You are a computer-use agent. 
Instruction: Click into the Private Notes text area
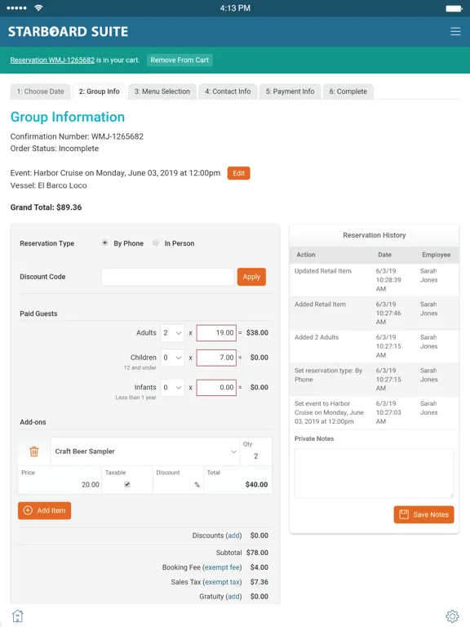tap(374, 474)
